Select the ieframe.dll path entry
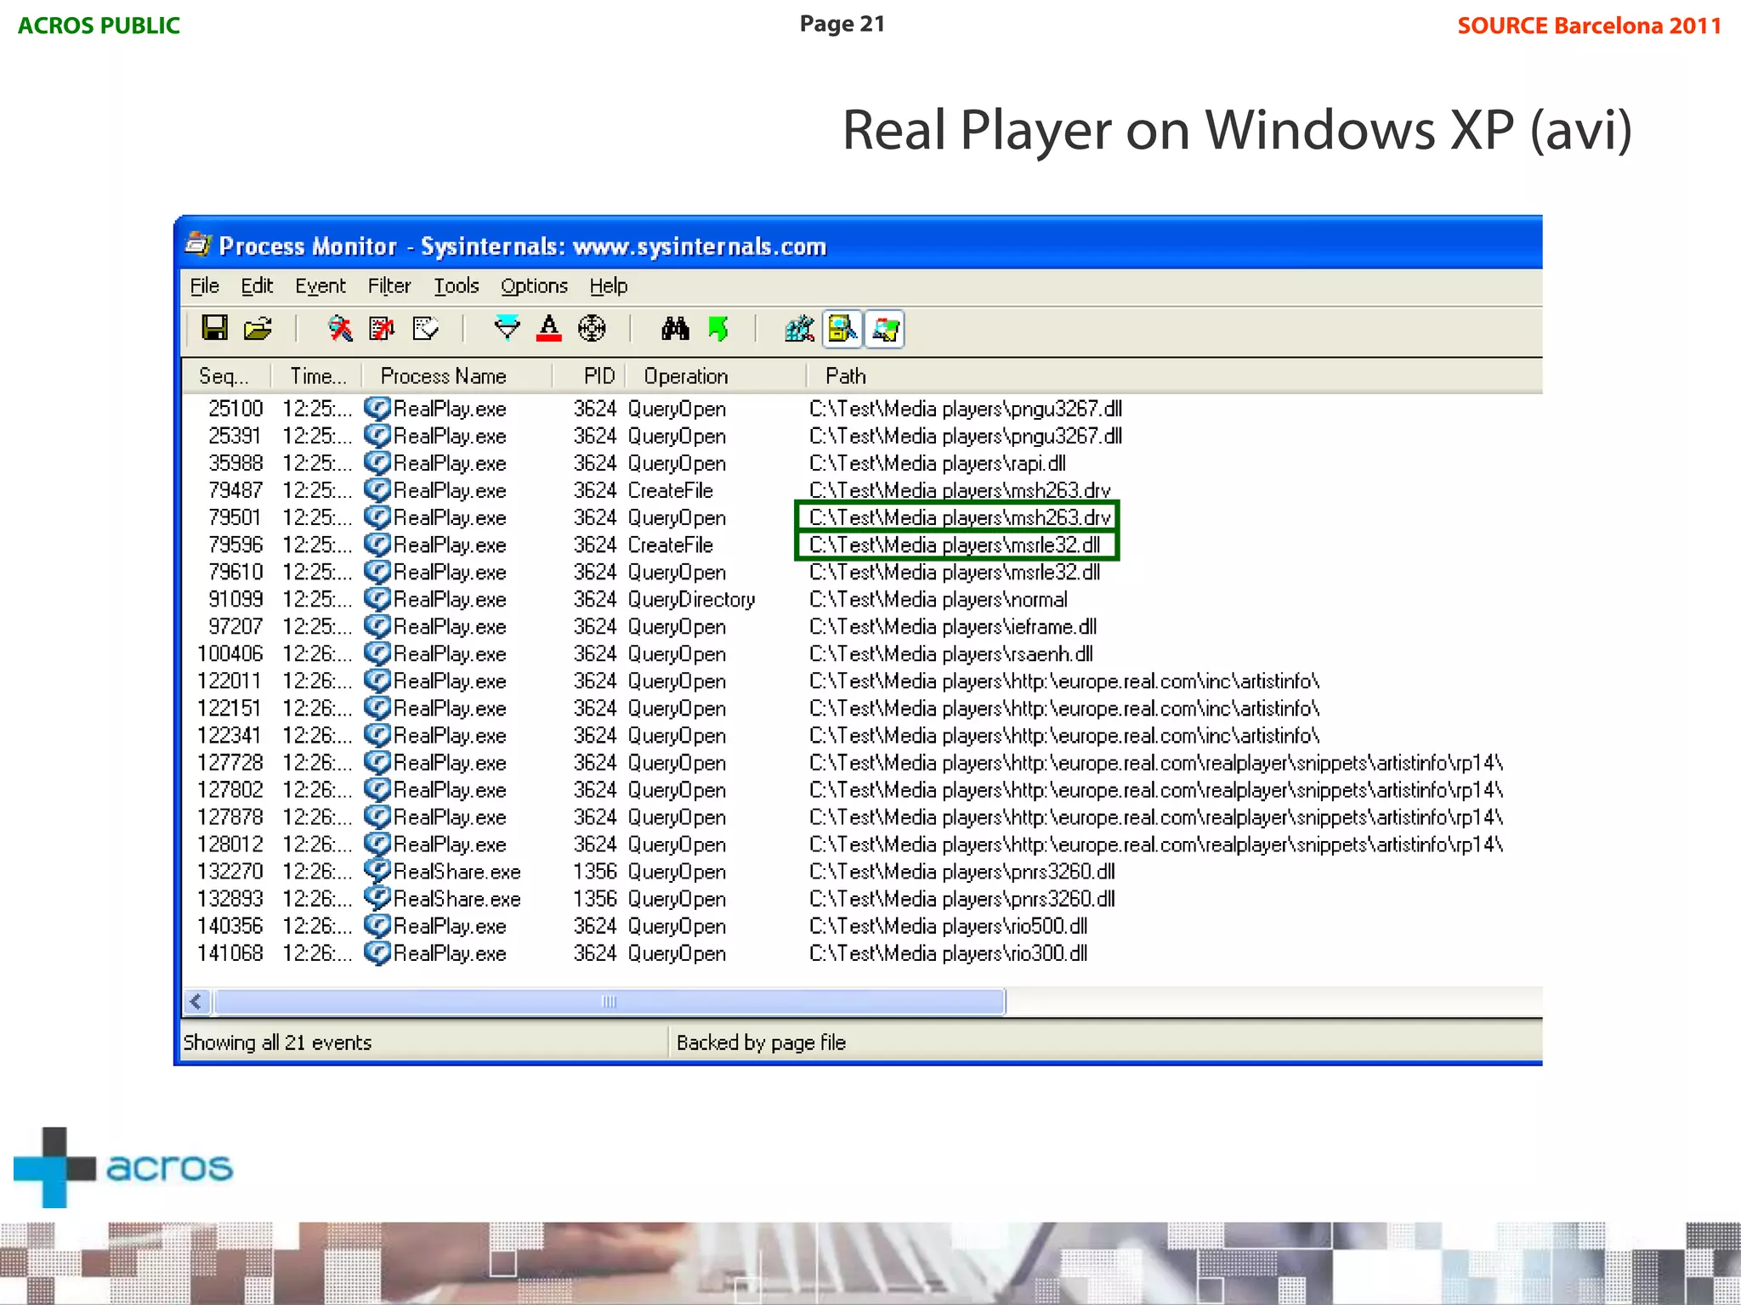1741x1305 pixels. (x=953, y=626)
